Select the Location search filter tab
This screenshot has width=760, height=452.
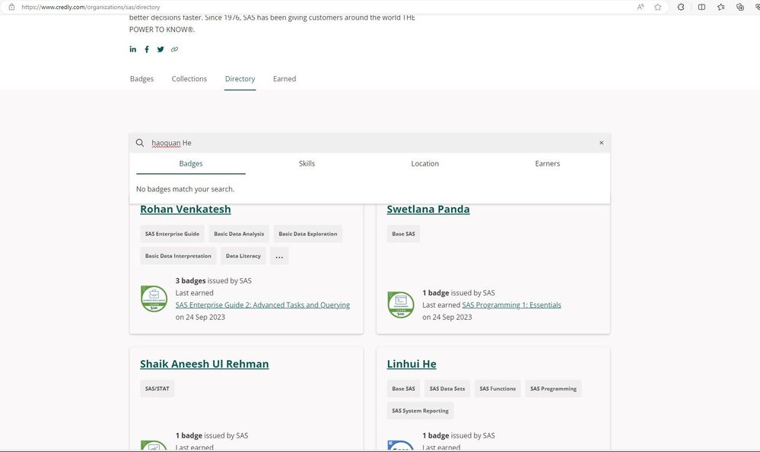point(425,163)
